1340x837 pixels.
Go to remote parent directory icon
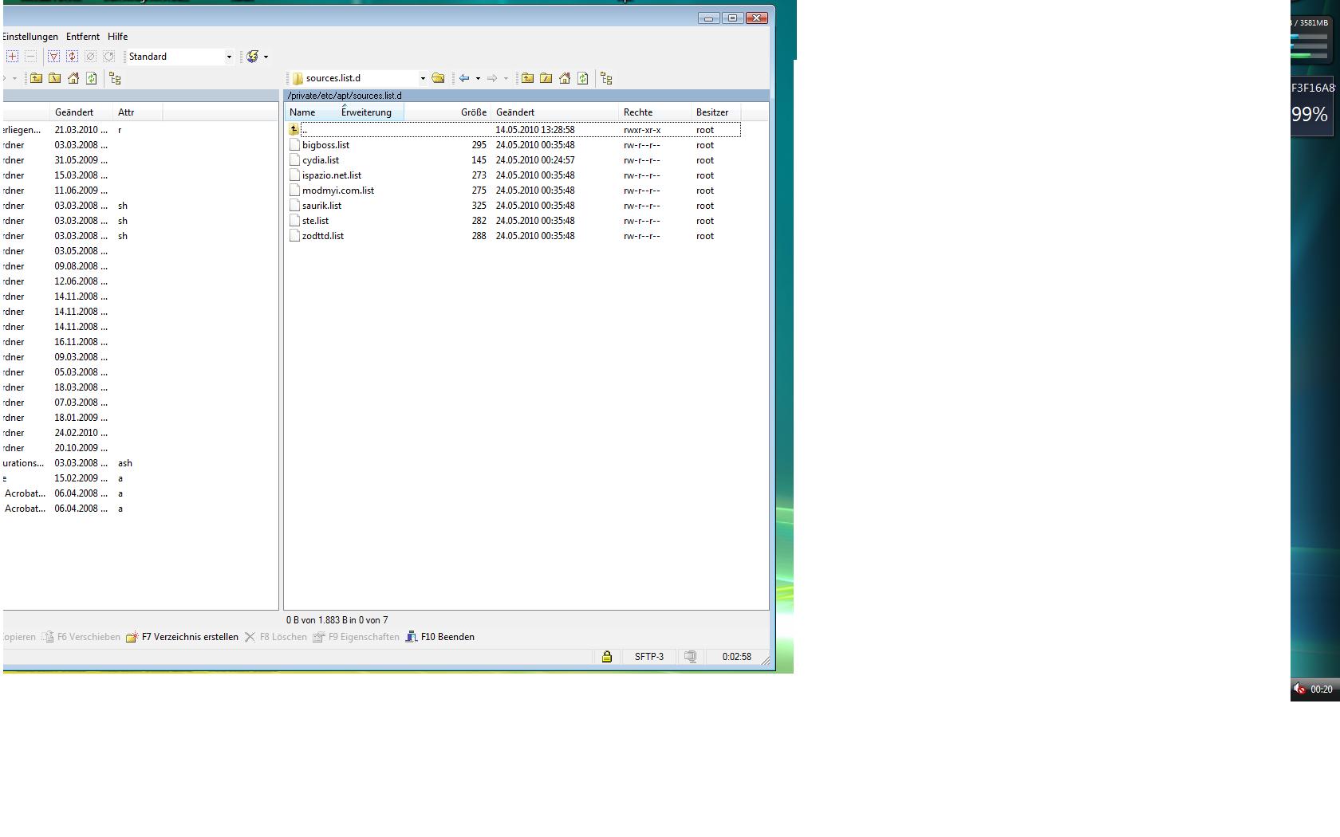pos(527,78)
